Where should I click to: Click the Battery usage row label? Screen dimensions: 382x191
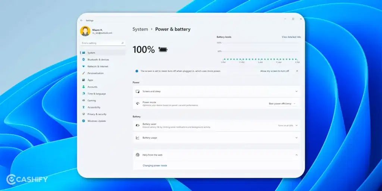click(150, 138)
